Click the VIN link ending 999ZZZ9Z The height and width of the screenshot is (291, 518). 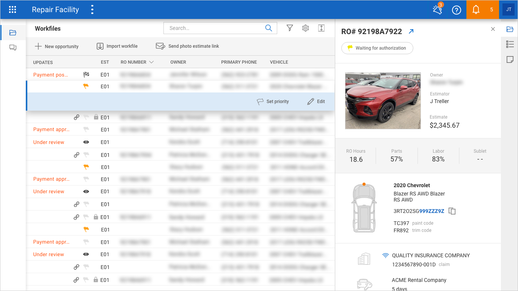tap(432, 211)
